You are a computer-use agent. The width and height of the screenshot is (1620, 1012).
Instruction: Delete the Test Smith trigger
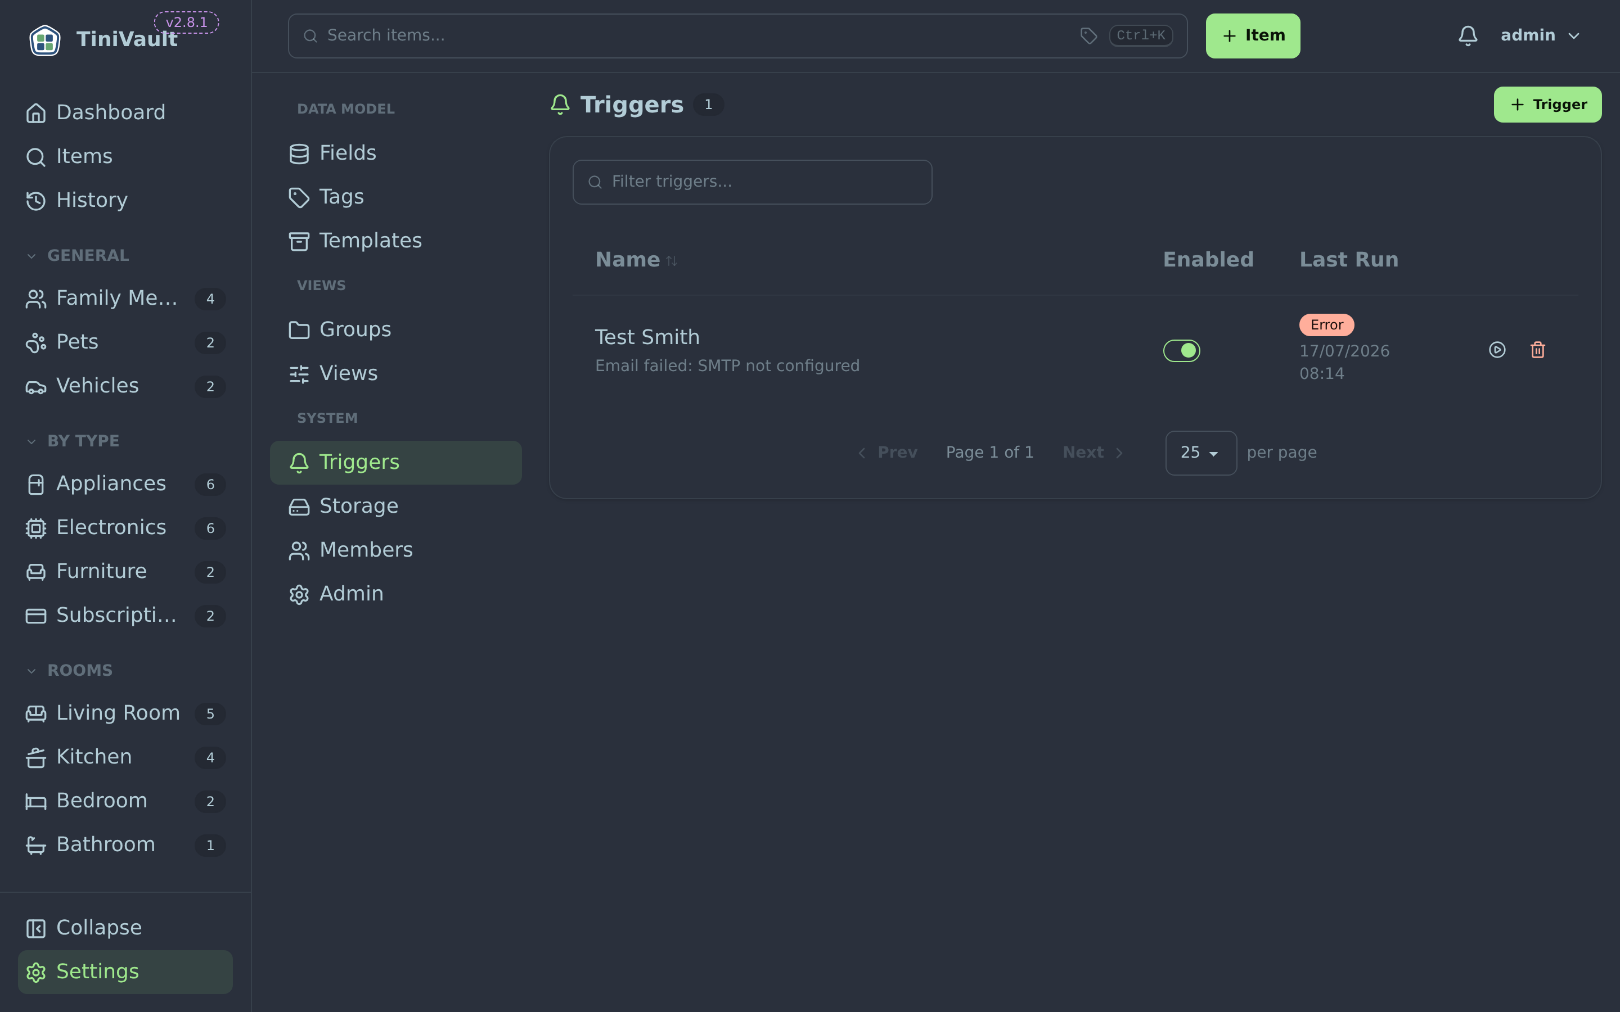point(1538,350)
